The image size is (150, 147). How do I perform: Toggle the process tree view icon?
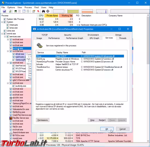tap(20, 11)
